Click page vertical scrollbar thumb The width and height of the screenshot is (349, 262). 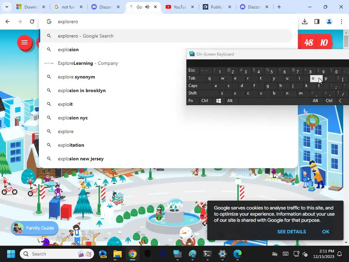[346, 41]
